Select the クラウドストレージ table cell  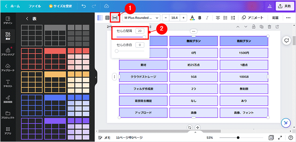[143, 77]
